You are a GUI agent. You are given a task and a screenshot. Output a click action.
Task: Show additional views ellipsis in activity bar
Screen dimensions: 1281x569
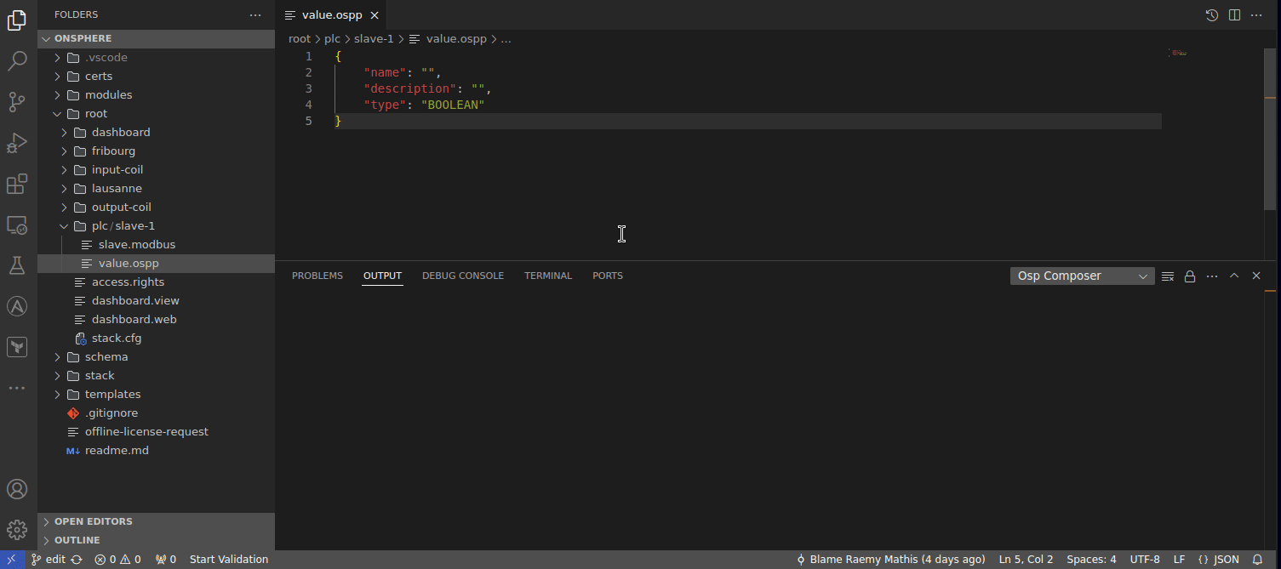click(x=17, y=388)
